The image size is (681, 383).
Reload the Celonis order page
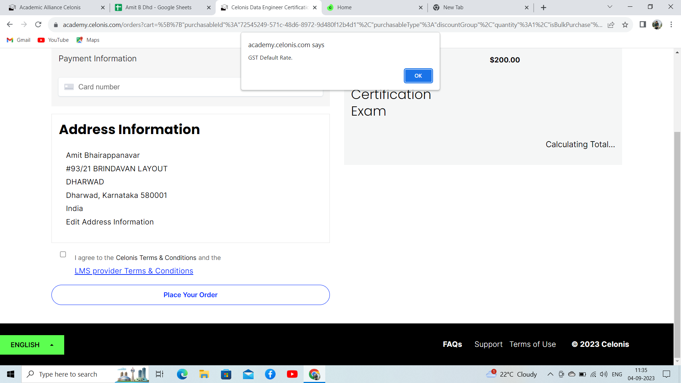pos(38,24)
